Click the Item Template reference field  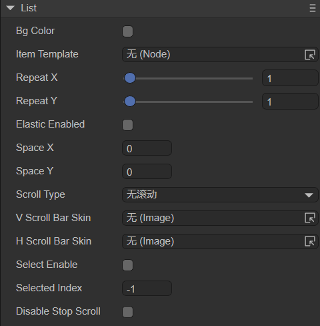click(220, 55)
